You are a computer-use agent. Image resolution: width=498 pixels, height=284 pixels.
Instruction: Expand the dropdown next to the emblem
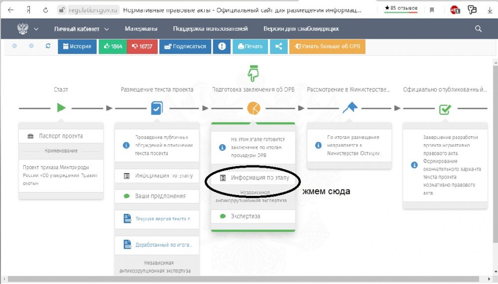tap(36, 29)
